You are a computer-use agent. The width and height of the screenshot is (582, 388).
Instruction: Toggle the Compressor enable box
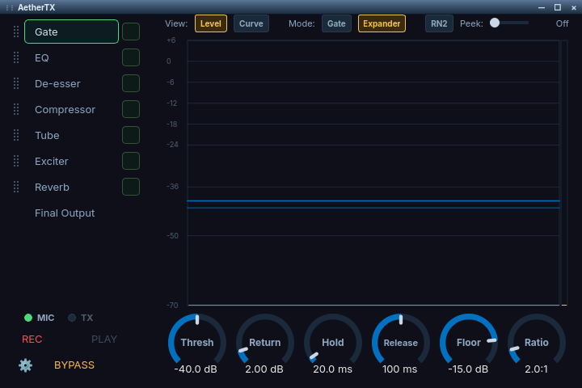click(131, 109)
